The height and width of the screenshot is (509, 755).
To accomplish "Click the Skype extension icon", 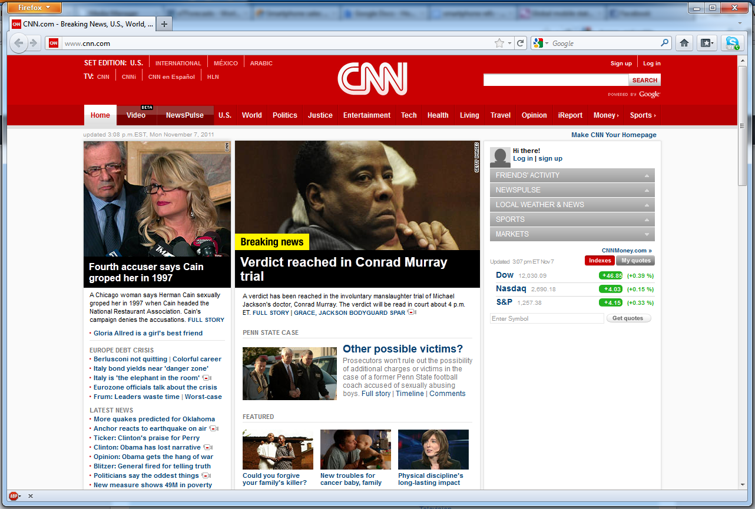I will pyautogui.click(x=732, y=43).
